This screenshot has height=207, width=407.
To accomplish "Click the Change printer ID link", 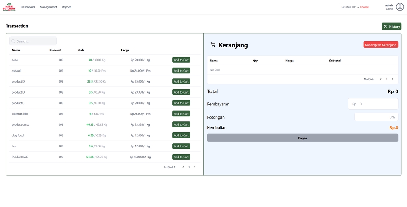I will click(x=364, y=7).
